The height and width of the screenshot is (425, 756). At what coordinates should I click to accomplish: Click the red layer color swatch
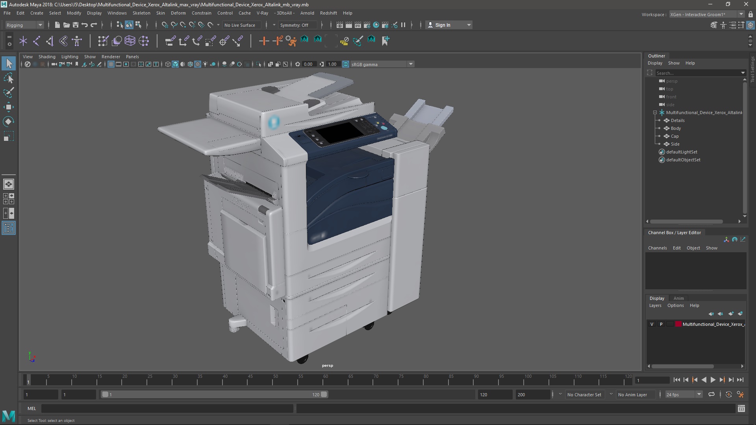678,324
